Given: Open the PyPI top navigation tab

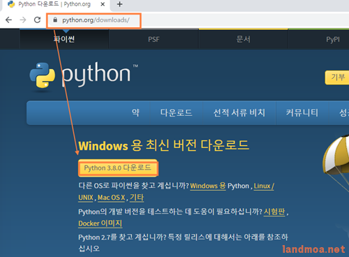Looking at the screenshot, I should pos(333,39).
